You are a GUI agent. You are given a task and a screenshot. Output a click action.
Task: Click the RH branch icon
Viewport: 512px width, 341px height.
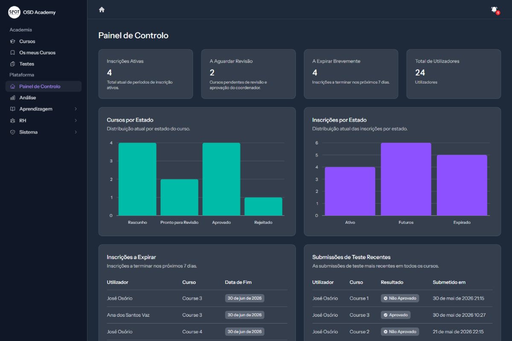point(13,121)
